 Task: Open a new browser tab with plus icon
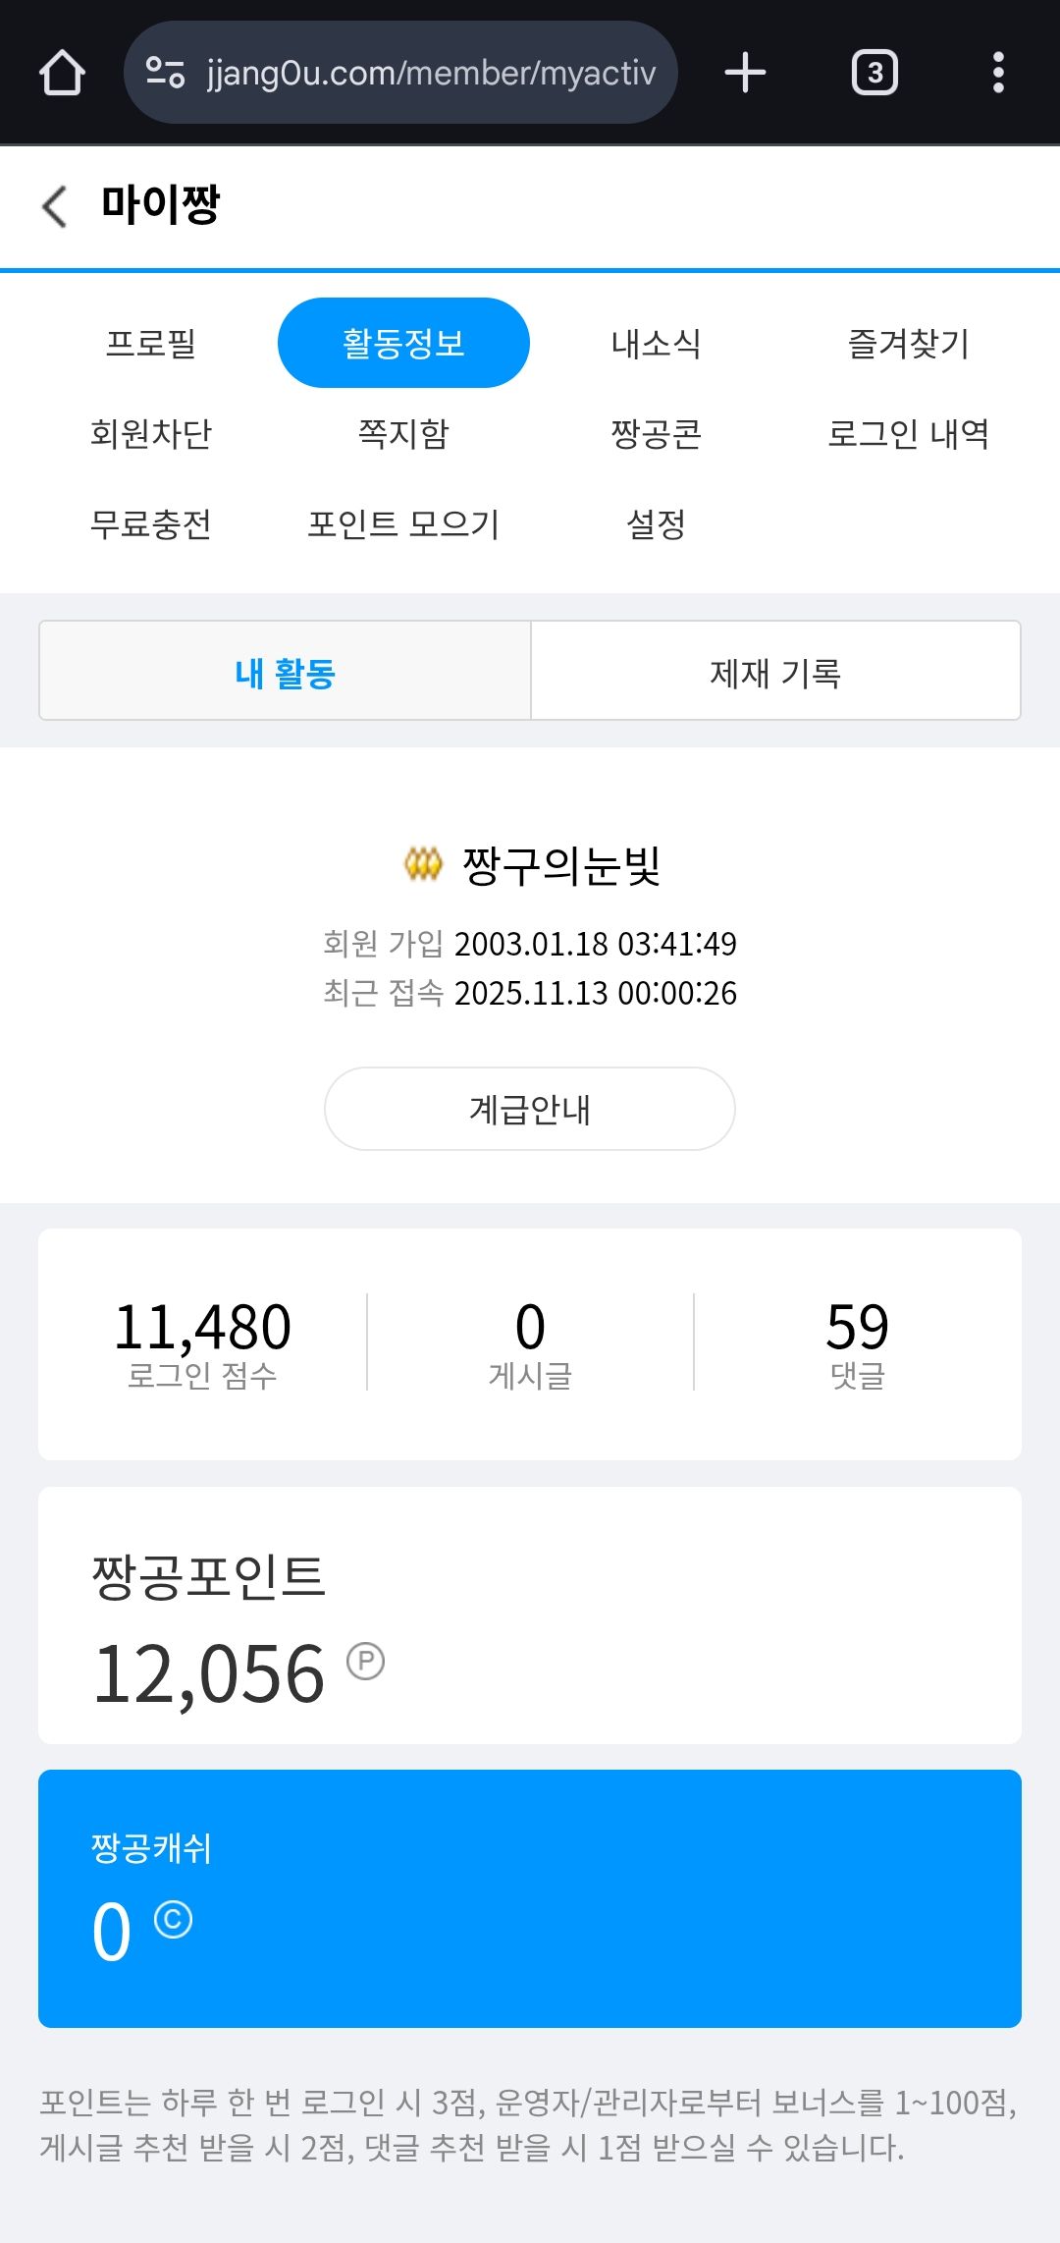(745, 73)
